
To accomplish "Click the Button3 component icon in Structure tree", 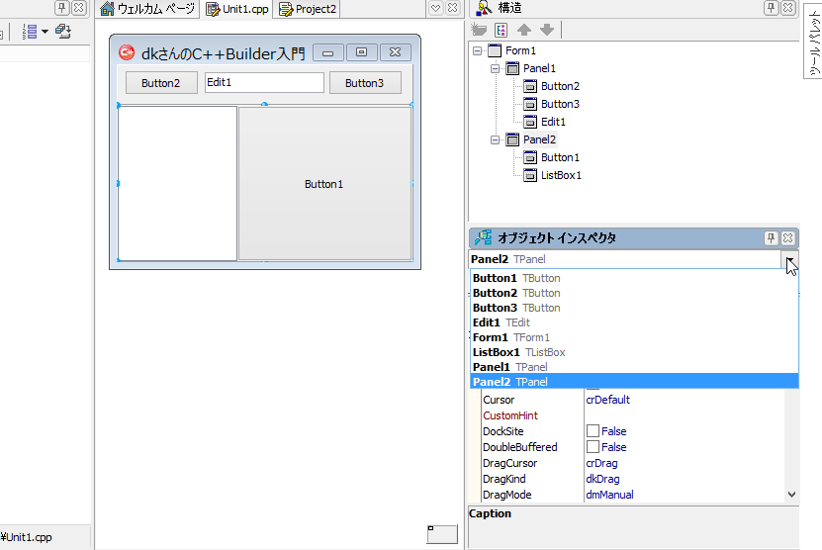I will click(x=530, y=104).
